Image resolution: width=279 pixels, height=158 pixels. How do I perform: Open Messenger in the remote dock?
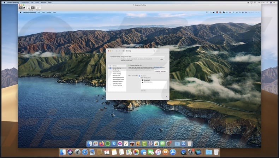(120, 144)
